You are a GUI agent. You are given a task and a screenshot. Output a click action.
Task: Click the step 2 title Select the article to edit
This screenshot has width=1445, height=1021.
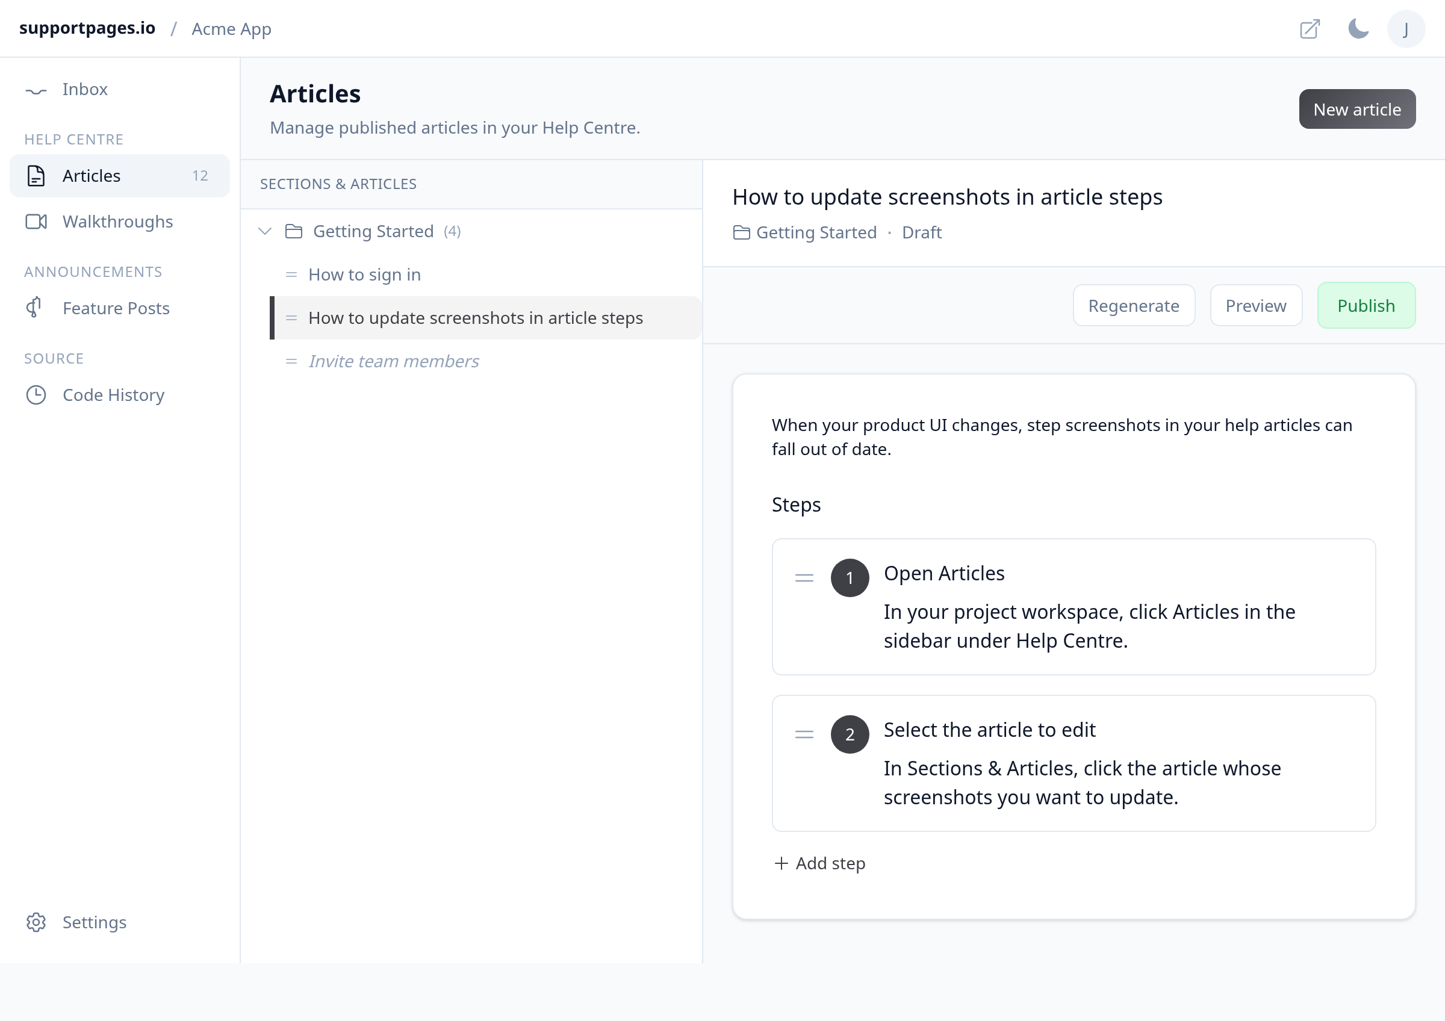pyautogui.click(x=989, y=730)
